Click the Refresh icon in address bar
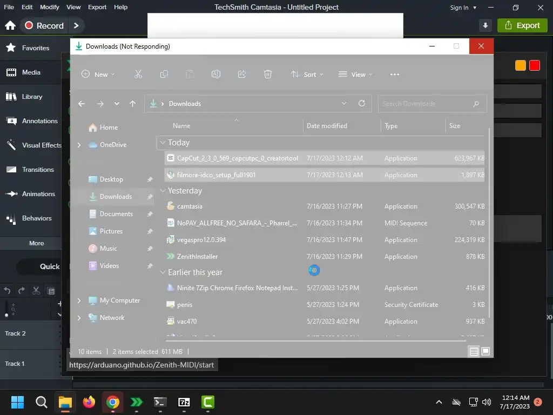The width and height of the screenshot is (553, 415). click(x=362, y=103)
